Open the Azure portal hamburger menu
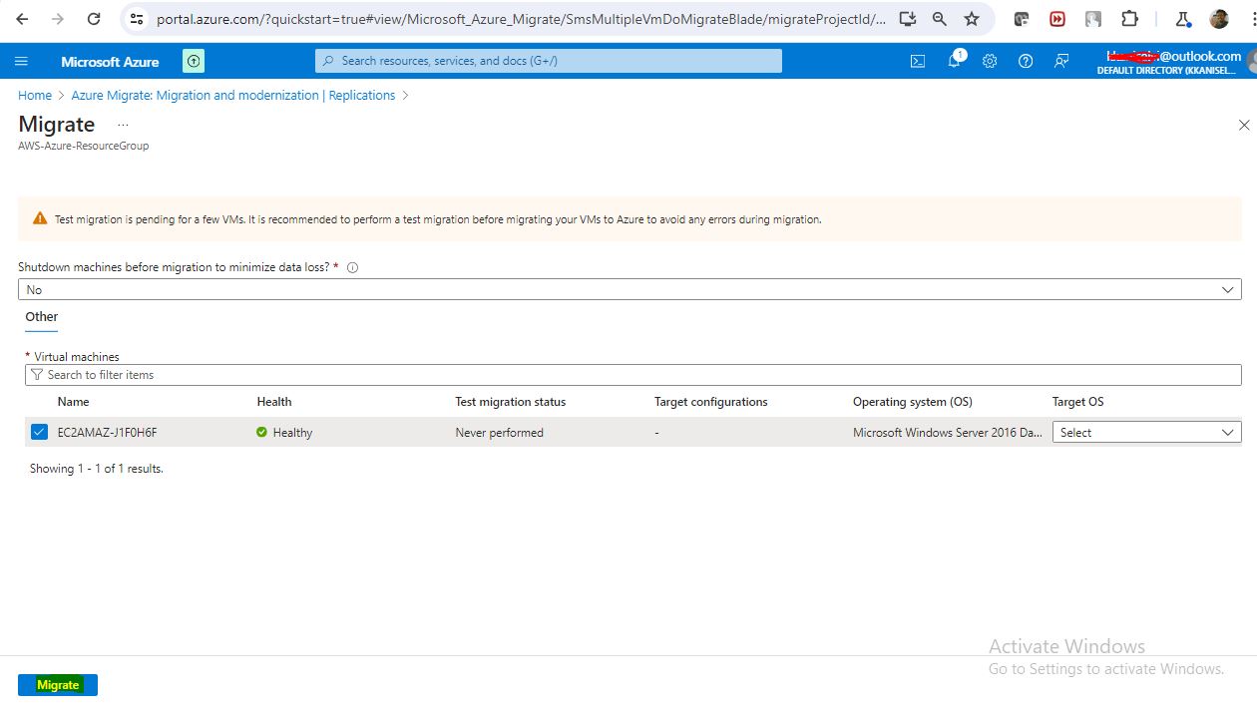This screenshot has height=709, width=1257. coord(22,61)
